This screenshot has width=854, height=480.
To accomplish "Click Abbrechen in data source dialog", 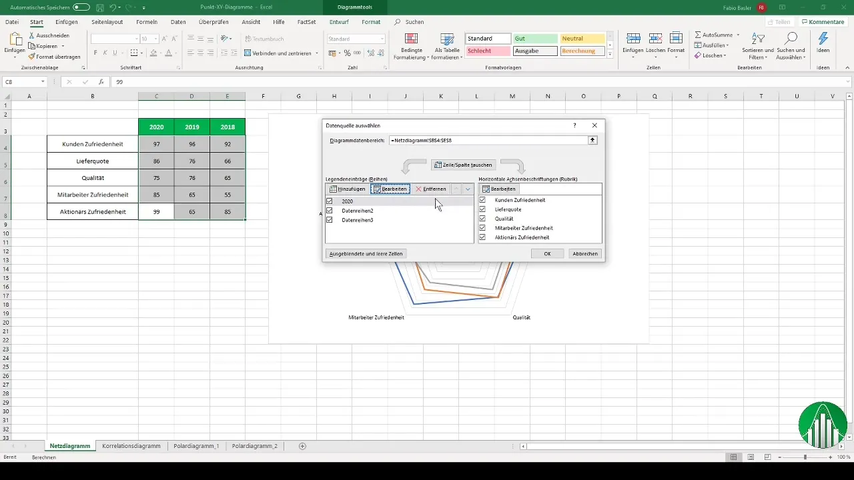I will pos(585,253).
